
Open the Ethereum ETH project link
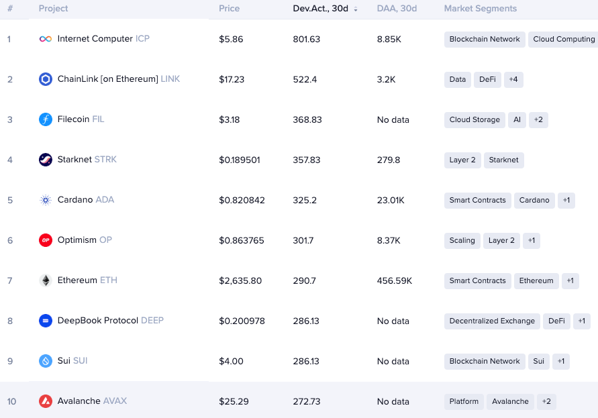pos(87,280)
